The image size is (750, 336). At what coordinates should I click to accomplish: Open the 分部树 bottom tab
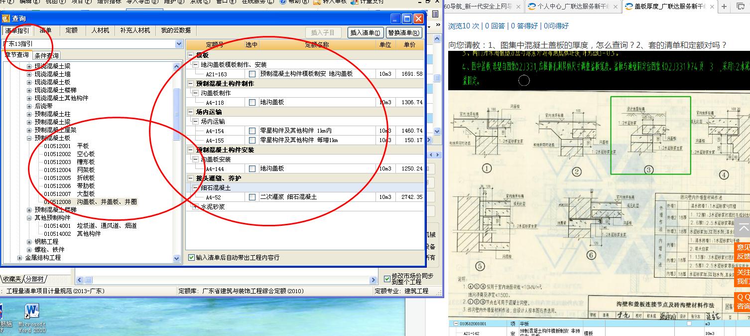coord(35,279)
